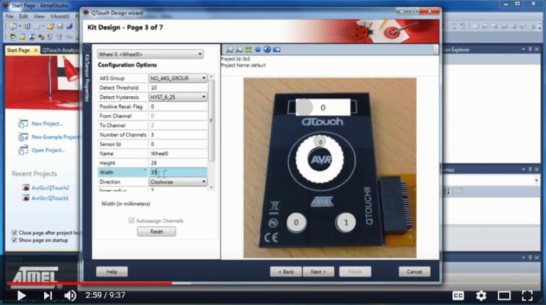Click the red video progress bar
Viewport: 546px width, 305px height.
tap(87, 283)
